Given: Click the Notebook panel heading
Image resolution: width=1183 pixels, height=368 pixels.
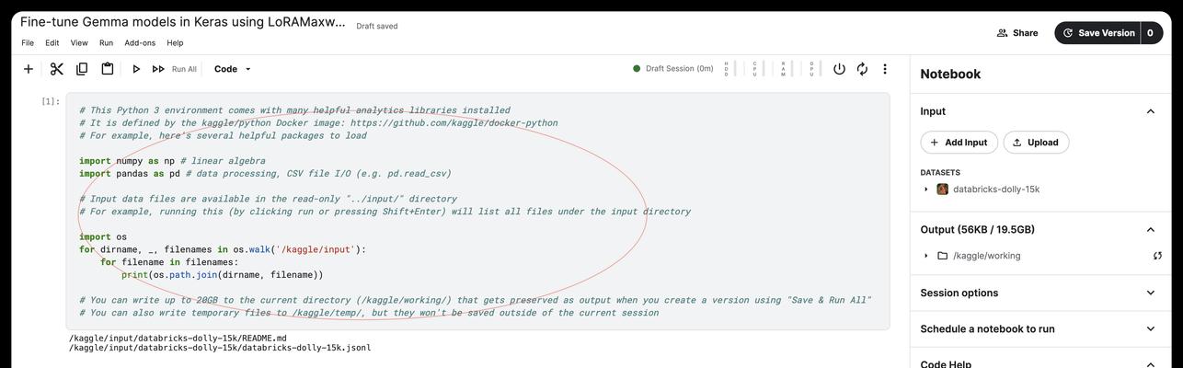Looking at the screenshot, I should tap(950, 75).
